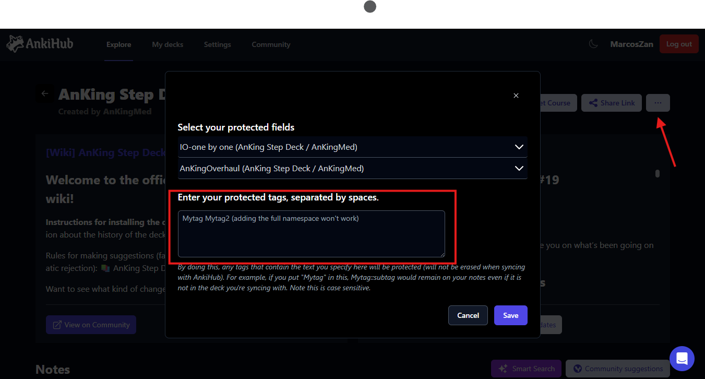Close the protected fields dialog
Viewport: 705px width, 379px height.
516,96
